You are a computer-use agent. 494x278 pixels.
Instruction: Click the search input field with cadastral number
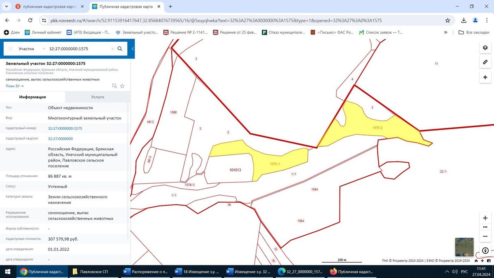pos(79,49)
